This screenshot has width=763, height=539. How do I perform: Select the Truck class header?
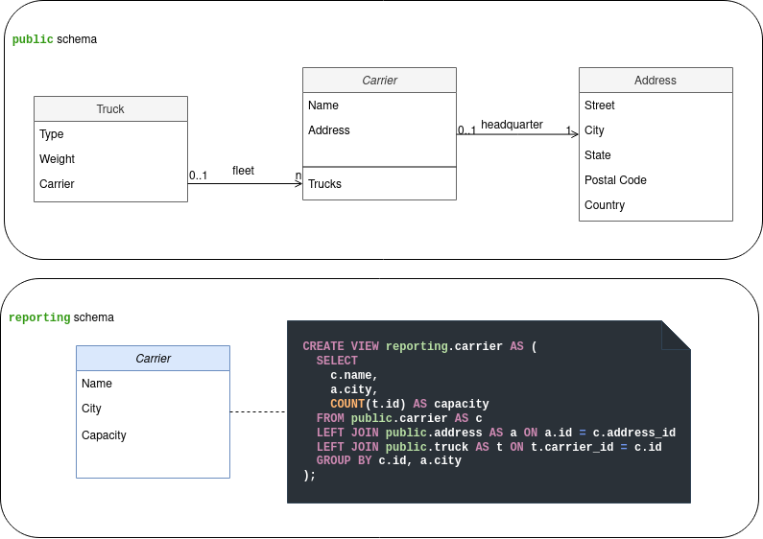pos(110,109)
